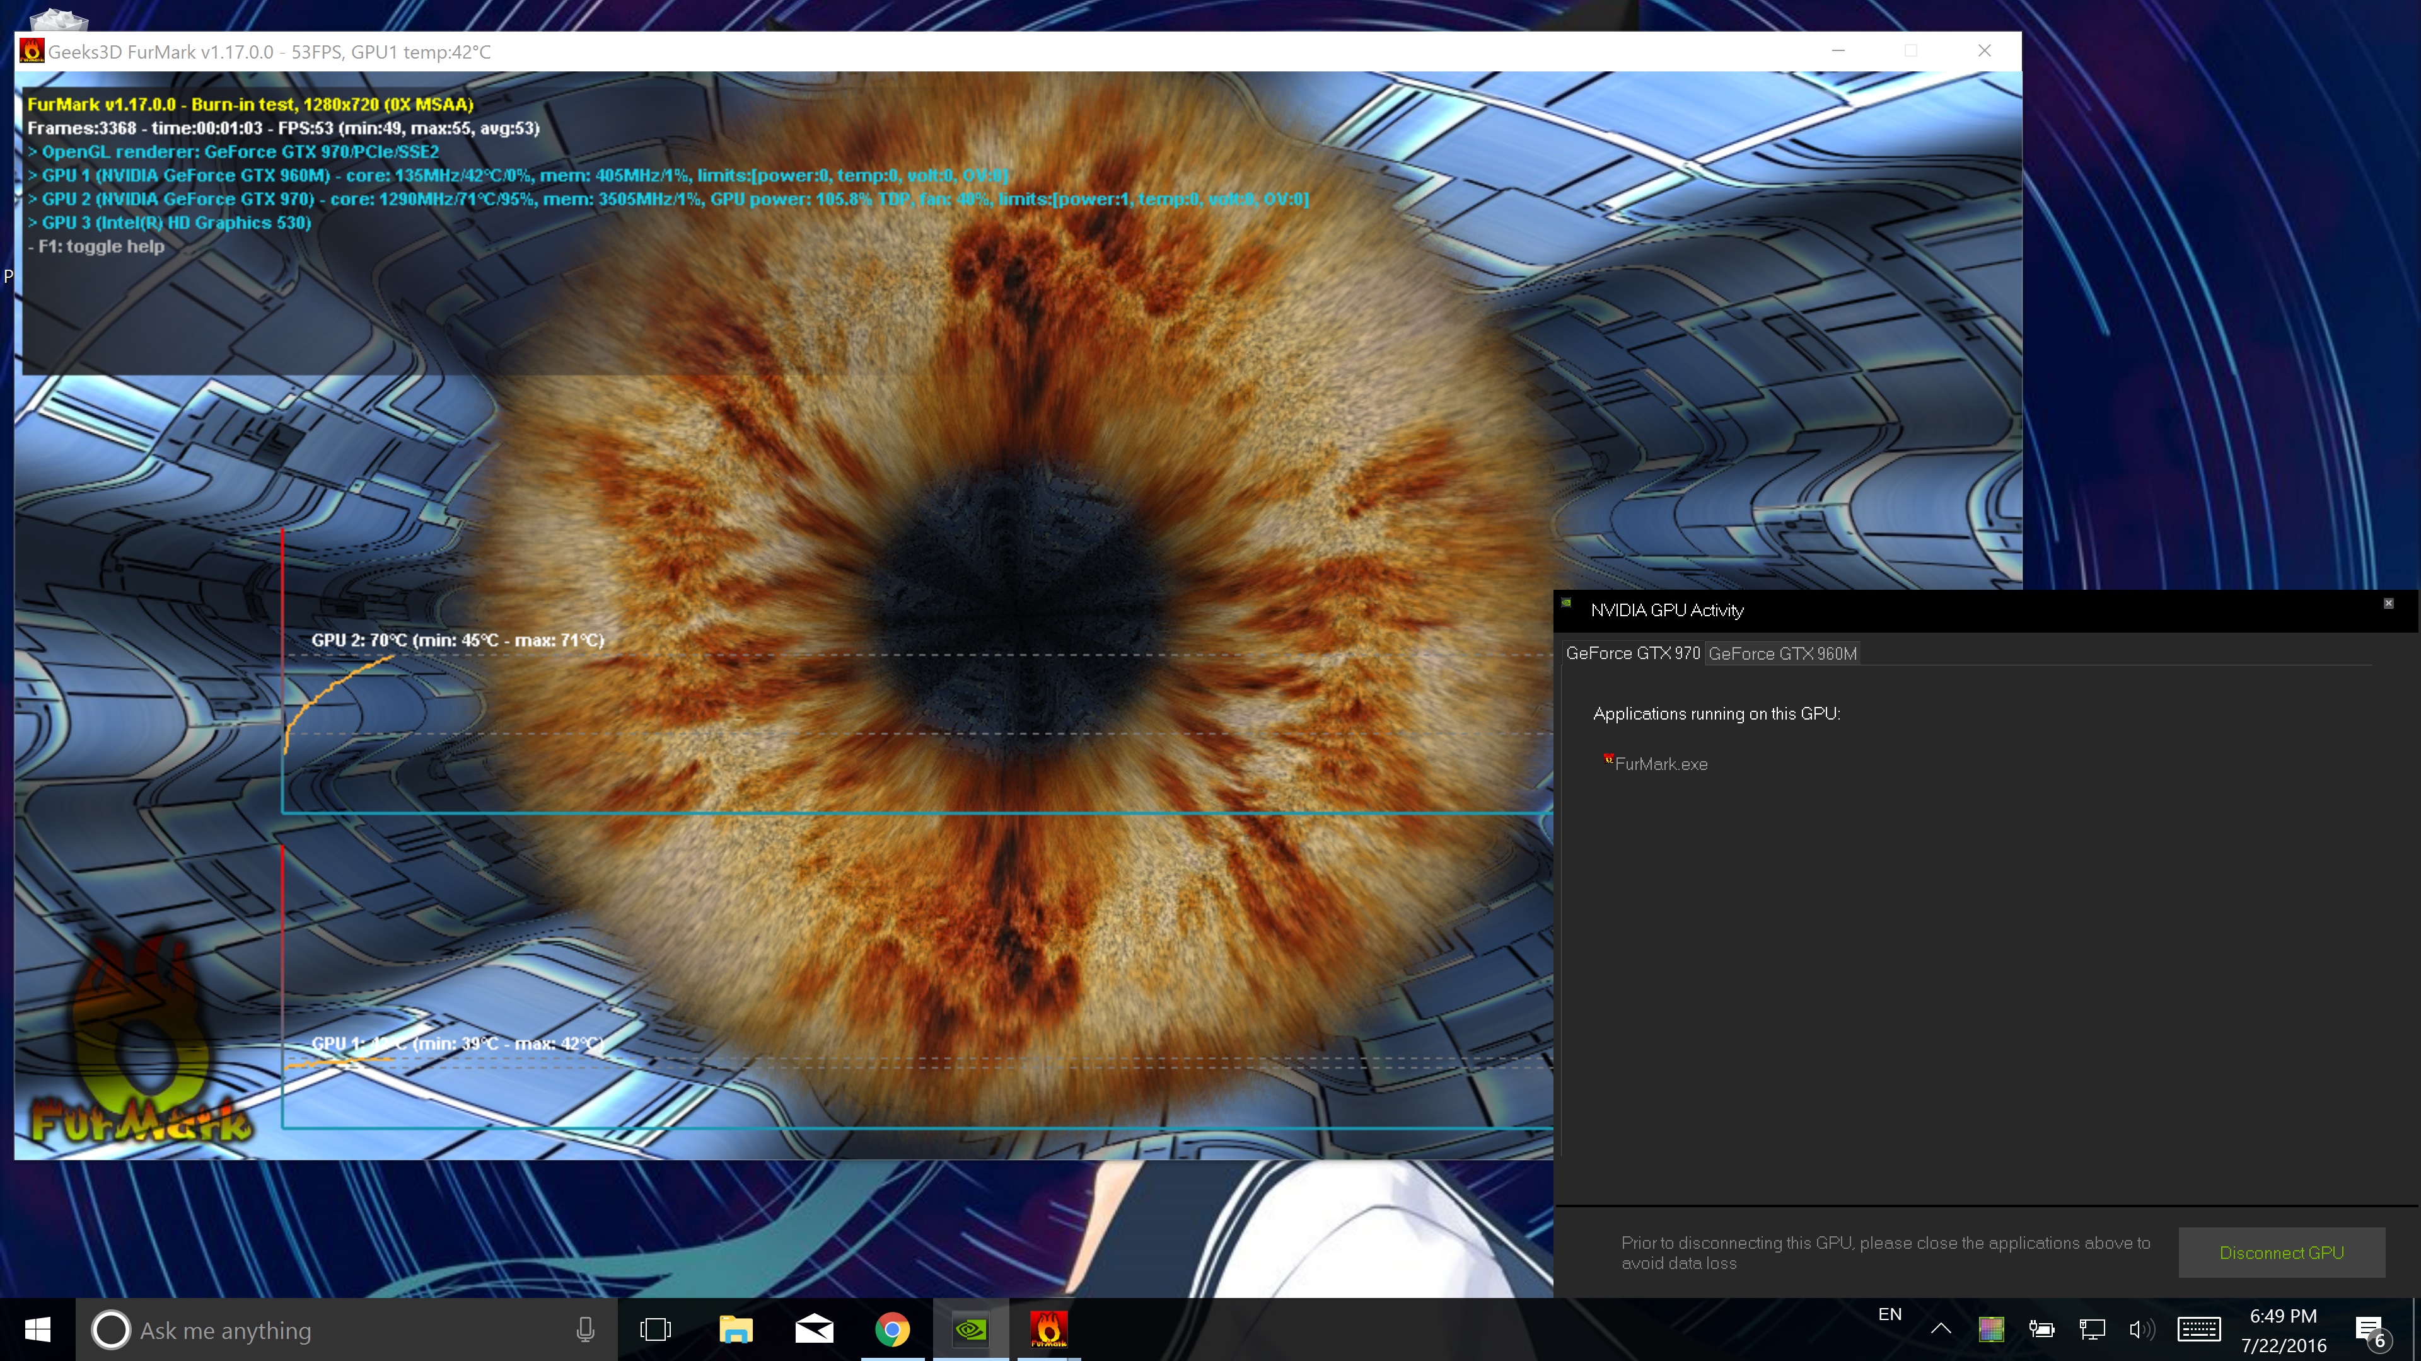Expand the hidden system tray icons
The height and width of the screenshot is (1361, 2421).
pyautogui.click(x=1940, y=1329)
